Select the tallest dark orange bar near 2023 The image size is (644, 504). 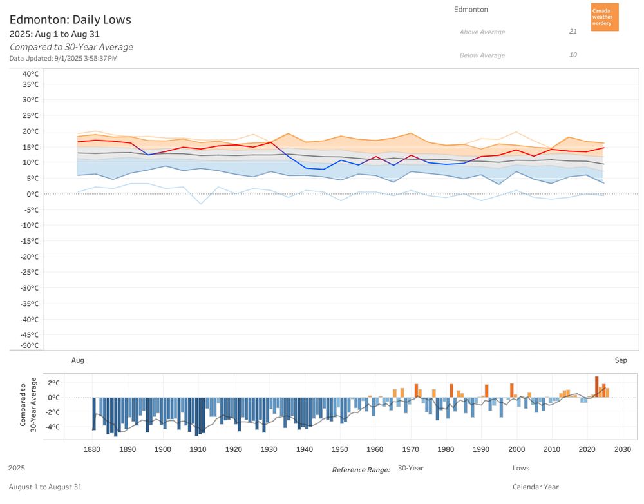597,387
